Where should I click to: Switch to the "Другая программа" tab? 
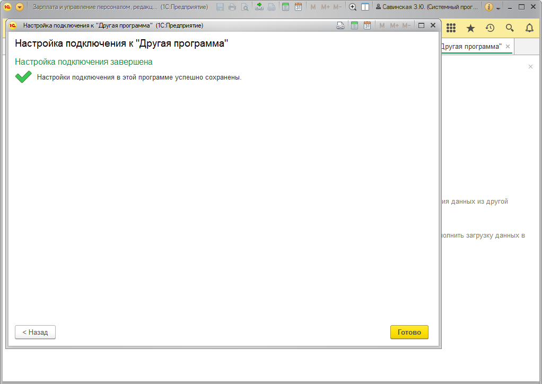[x=471, y=47]
